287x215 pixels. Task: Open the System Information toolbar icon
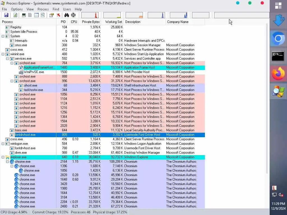coord(24,15)
